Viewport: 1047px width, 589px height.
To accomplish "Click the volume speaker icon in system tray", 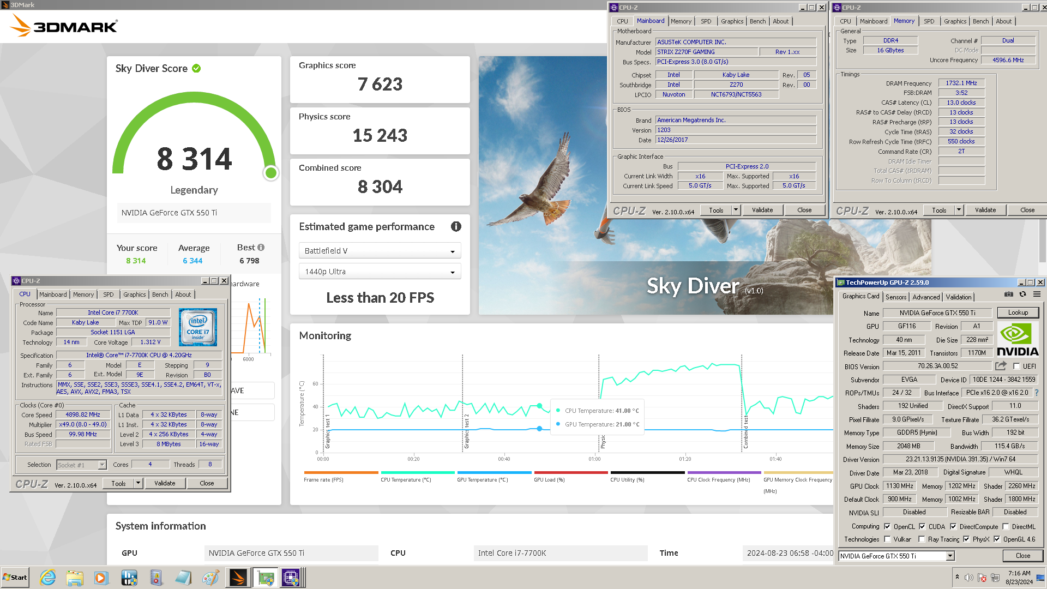I will click(969, 578).
